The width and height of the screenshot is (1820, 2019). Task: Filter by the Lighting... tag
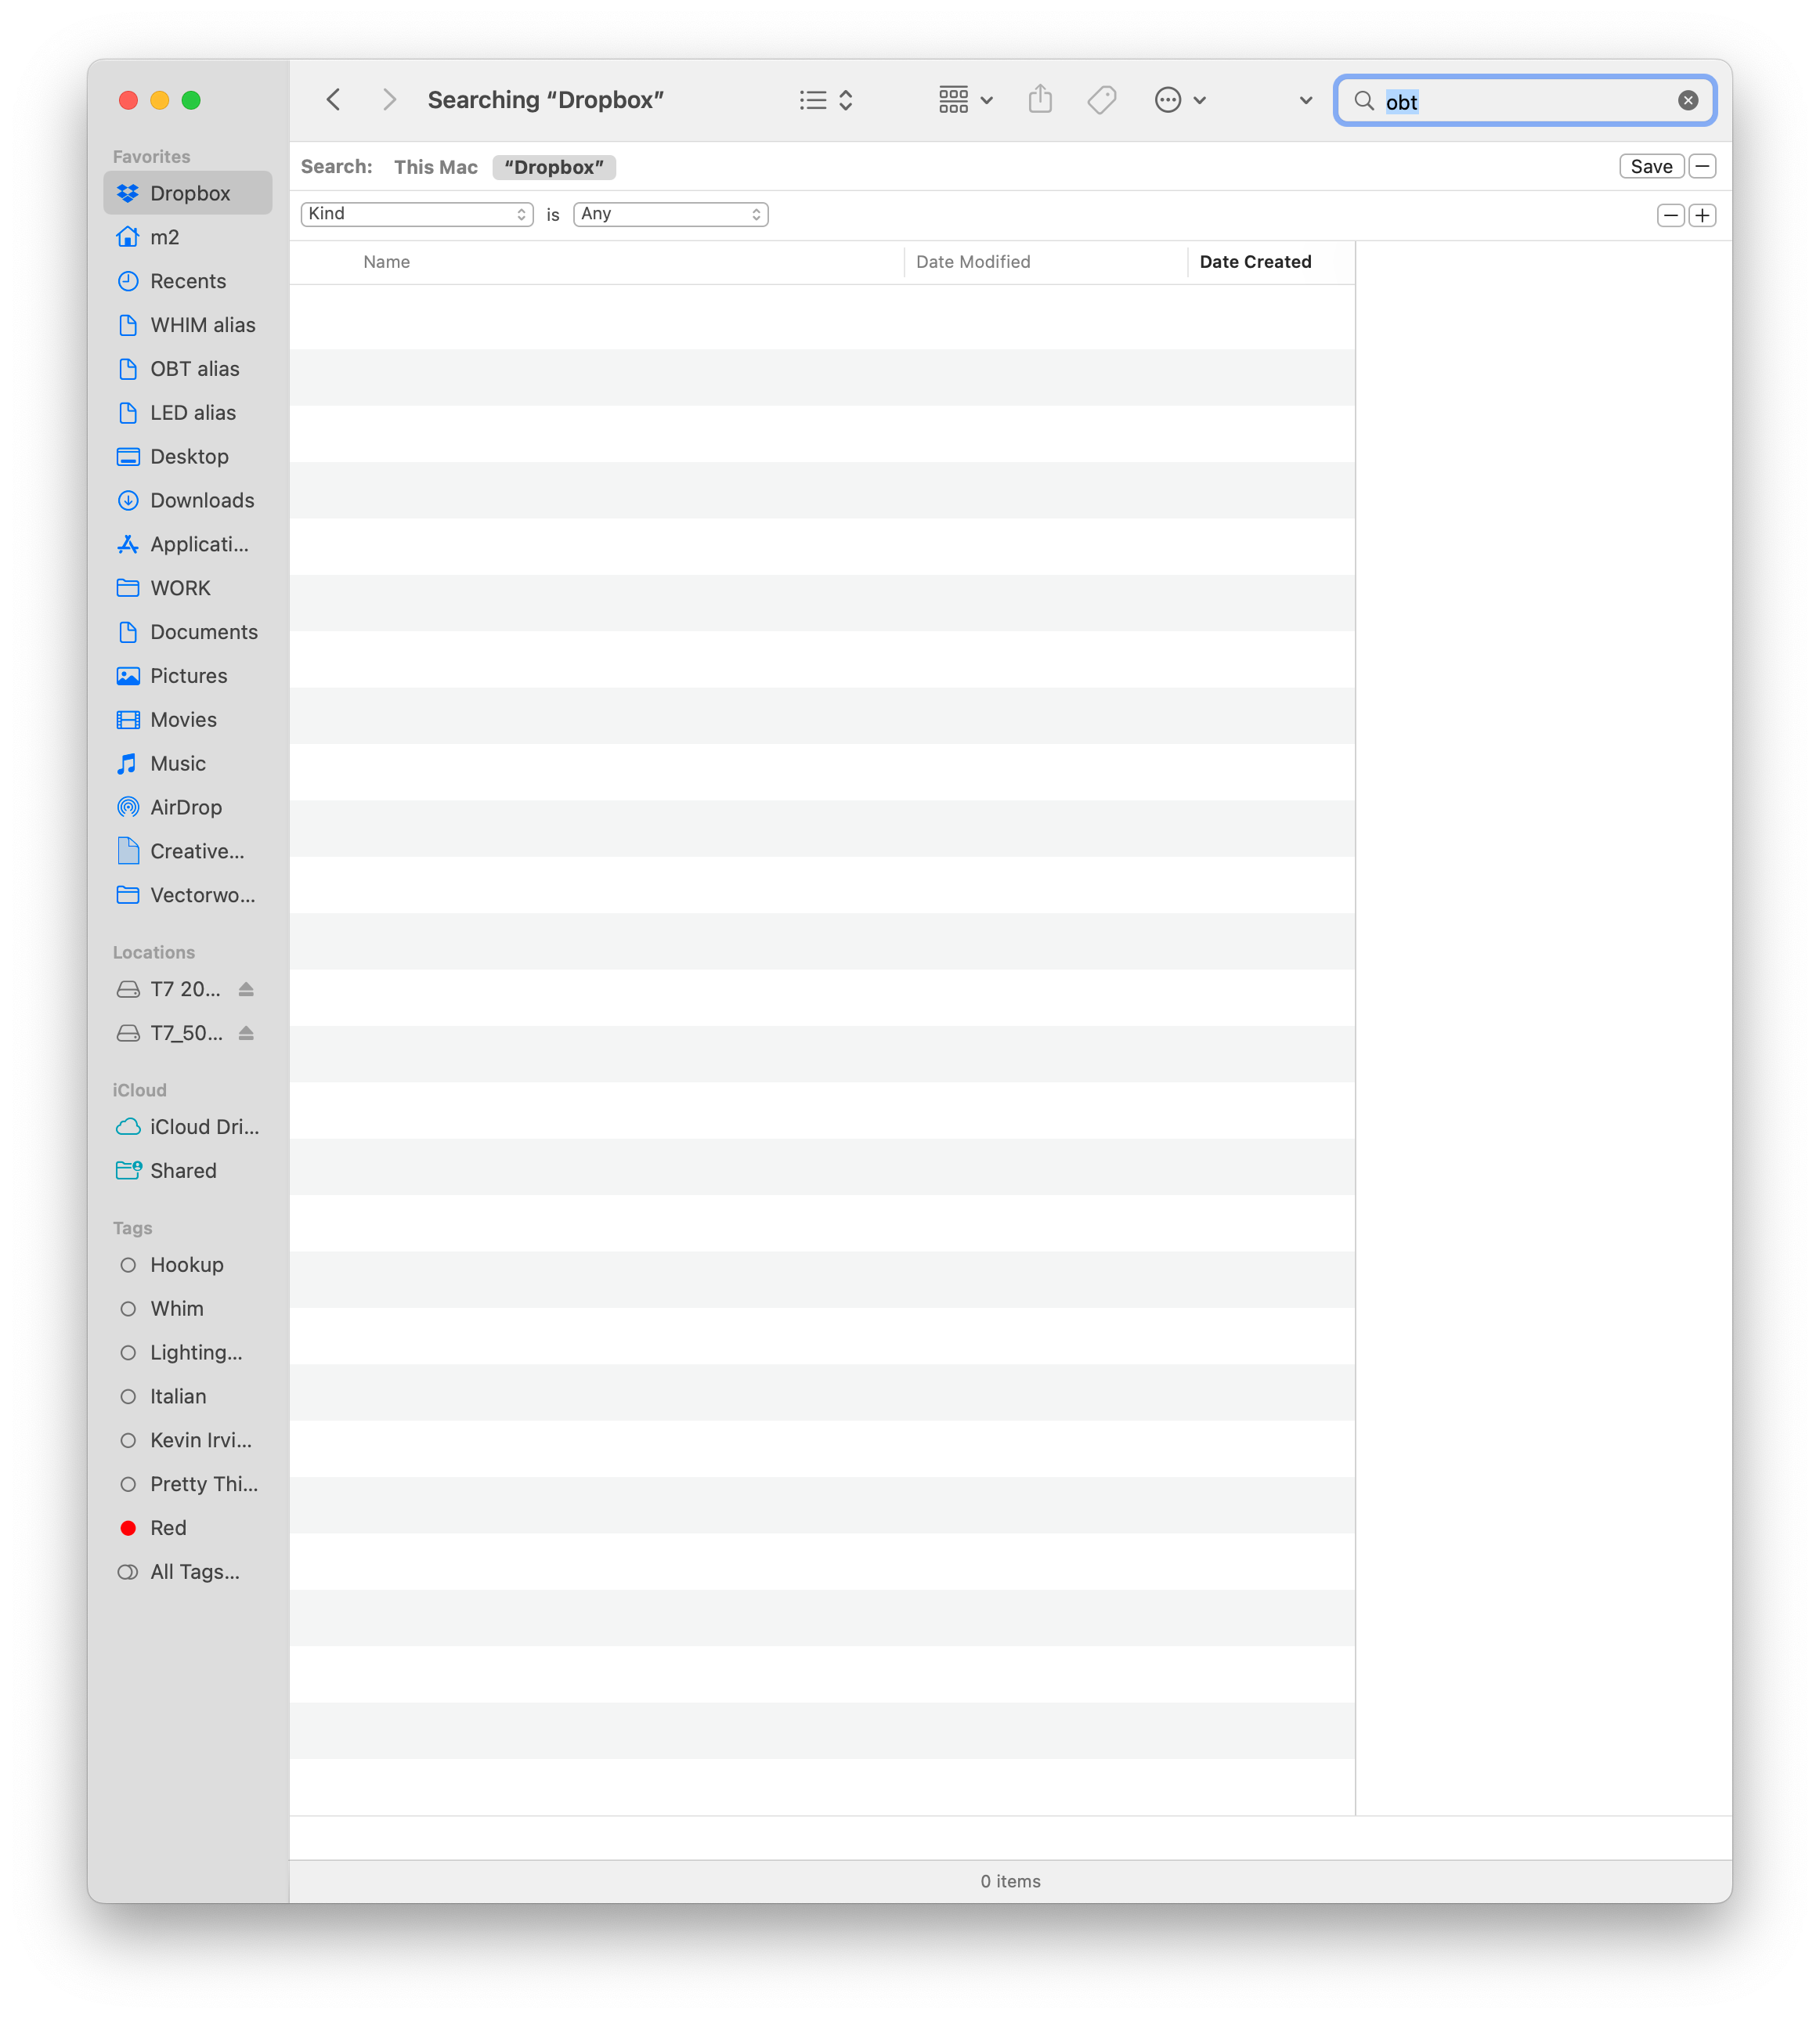[188, 1353]
